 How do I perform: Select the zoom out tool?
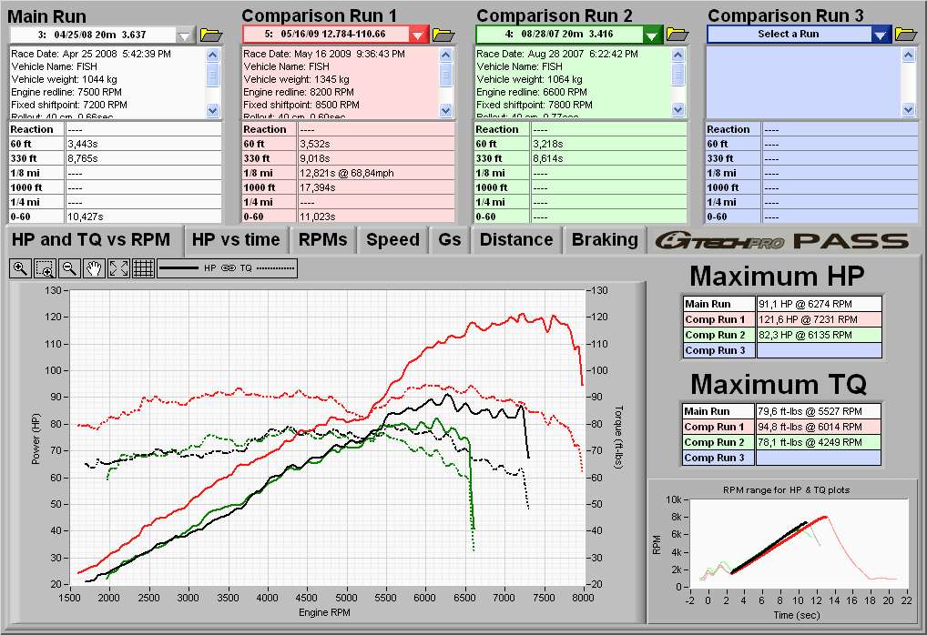(68, 268)
